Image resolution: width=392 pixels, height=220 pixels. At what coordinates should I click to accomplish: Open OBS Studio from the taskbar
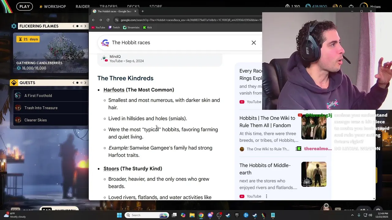point(219,215)
